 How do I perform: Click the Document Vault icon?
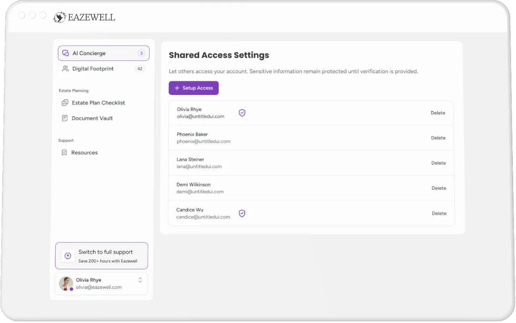point(64,118)
